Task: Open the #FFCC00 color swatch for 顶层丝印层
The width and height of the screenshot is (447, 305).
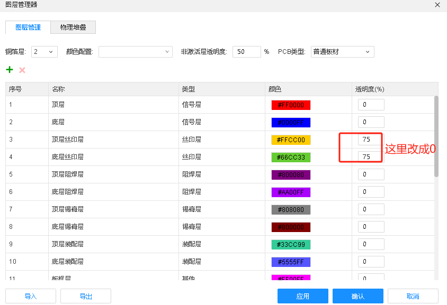Action: click(x=291, y=140)
